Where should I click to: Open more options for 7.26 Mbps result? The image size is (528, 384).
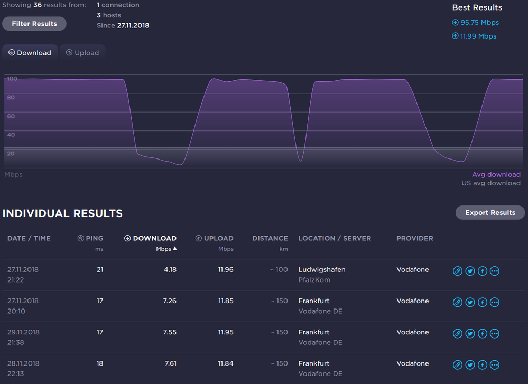click(494, 302)
